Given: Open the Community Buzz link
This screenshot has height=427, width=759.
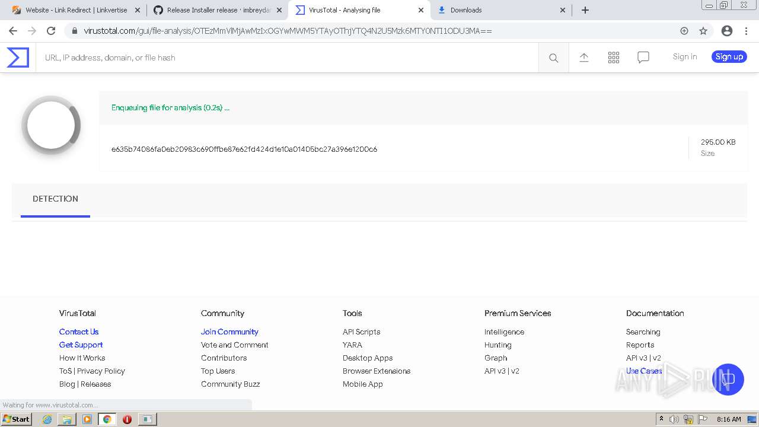Looking at the screenshot, I should click(231, 384).
